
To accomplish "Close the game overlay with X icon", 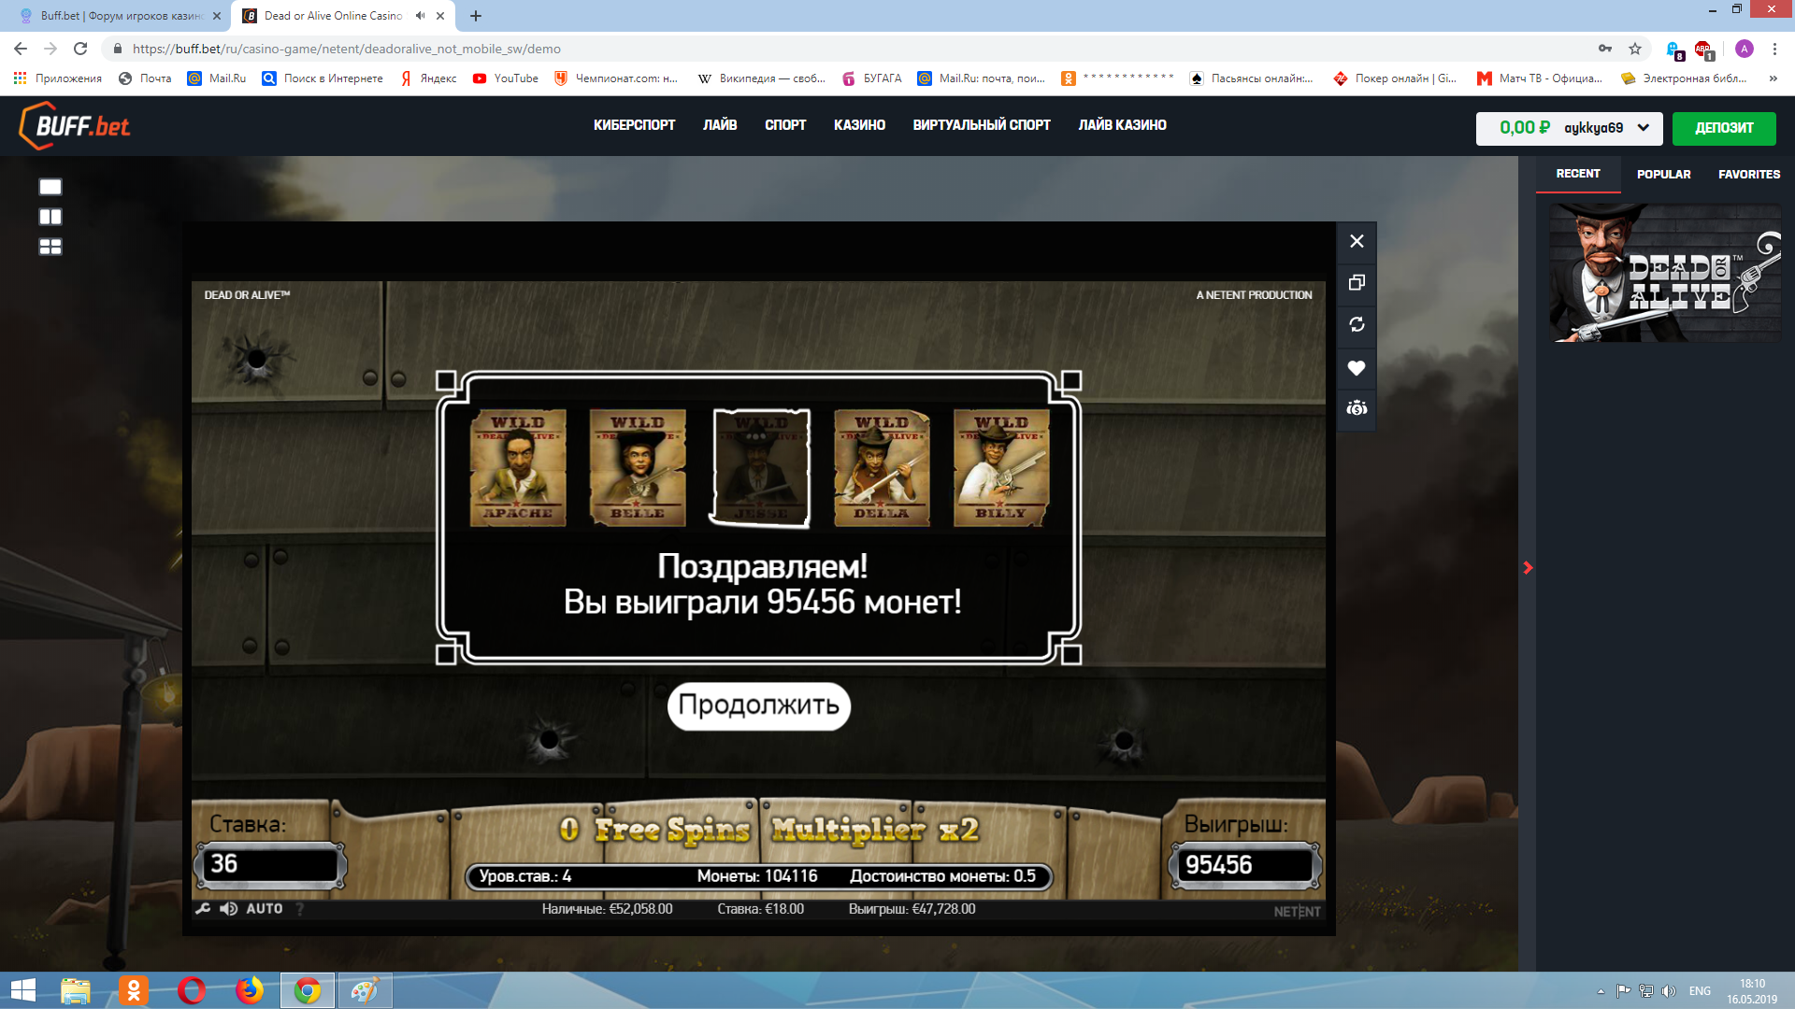I will [x=1357, y=241].
